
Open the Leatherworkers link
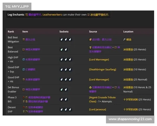[52, 15]
